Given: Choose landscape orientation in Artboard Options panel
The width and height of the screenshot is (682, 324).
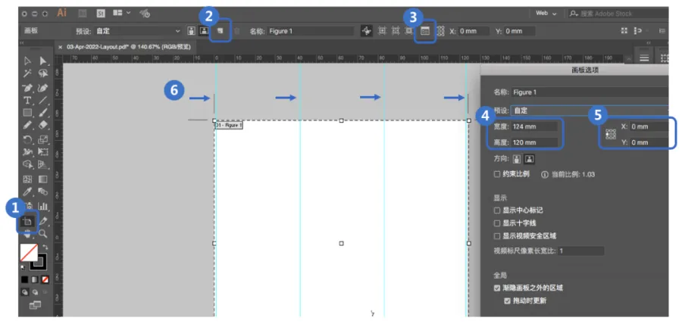Looking at the screenshot, I should 528,160.
